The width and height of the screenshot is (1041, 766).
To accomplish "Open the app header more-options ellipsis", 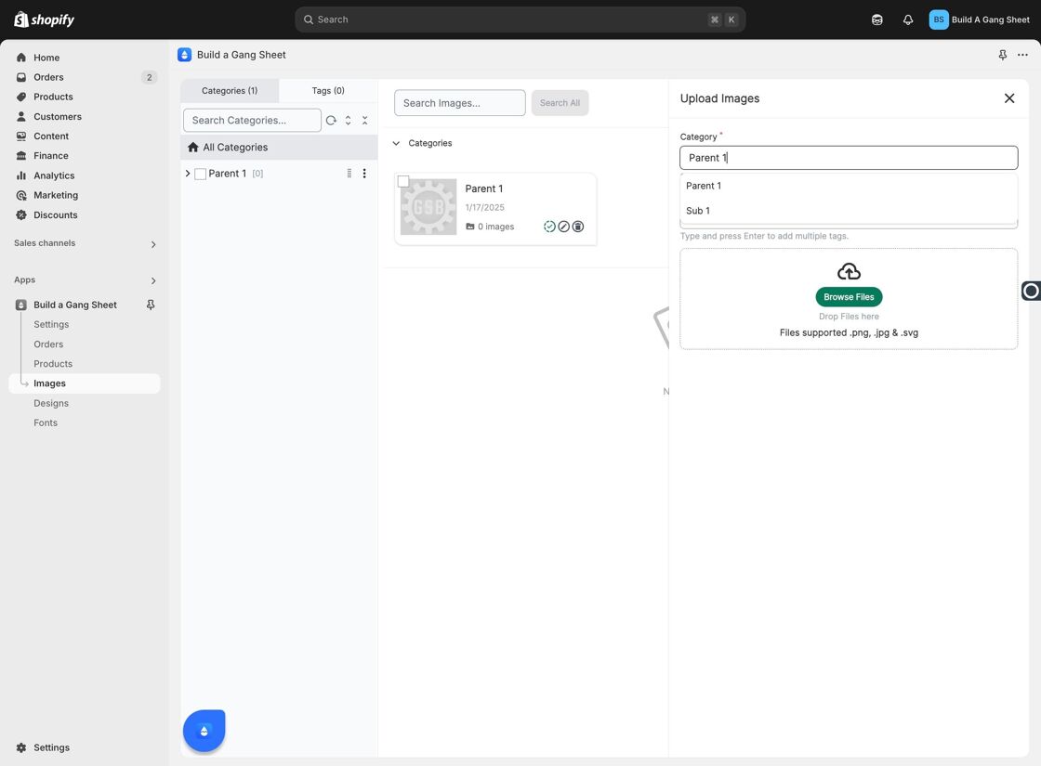I will pos(1022,55).
